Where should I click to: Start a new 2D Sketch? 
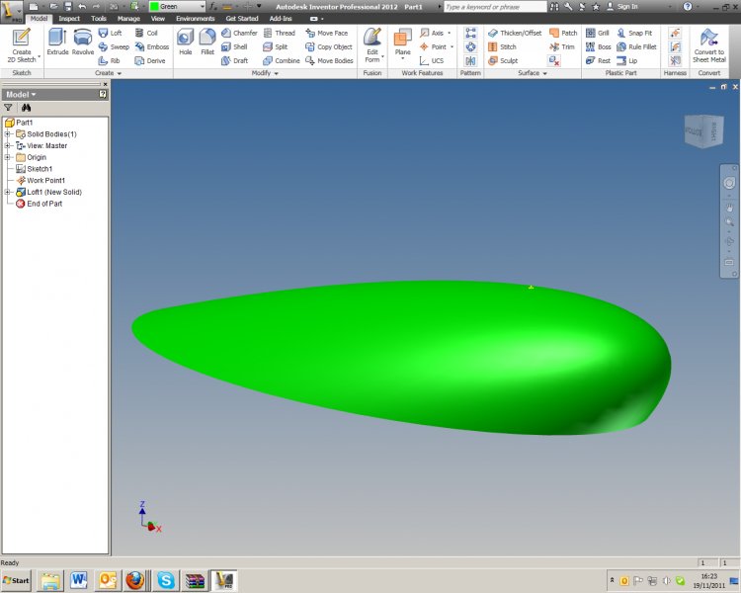pyautogui.click(x=22, y=45)
